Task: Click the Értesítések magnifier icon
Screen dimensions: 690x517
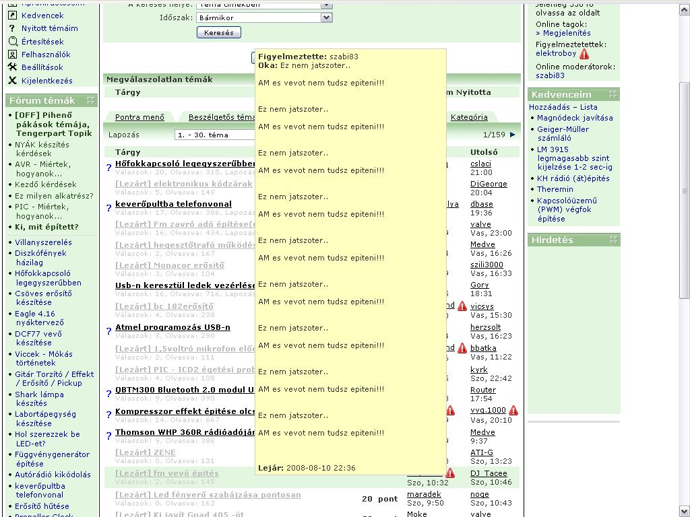Action: click(x=13, y=42)
